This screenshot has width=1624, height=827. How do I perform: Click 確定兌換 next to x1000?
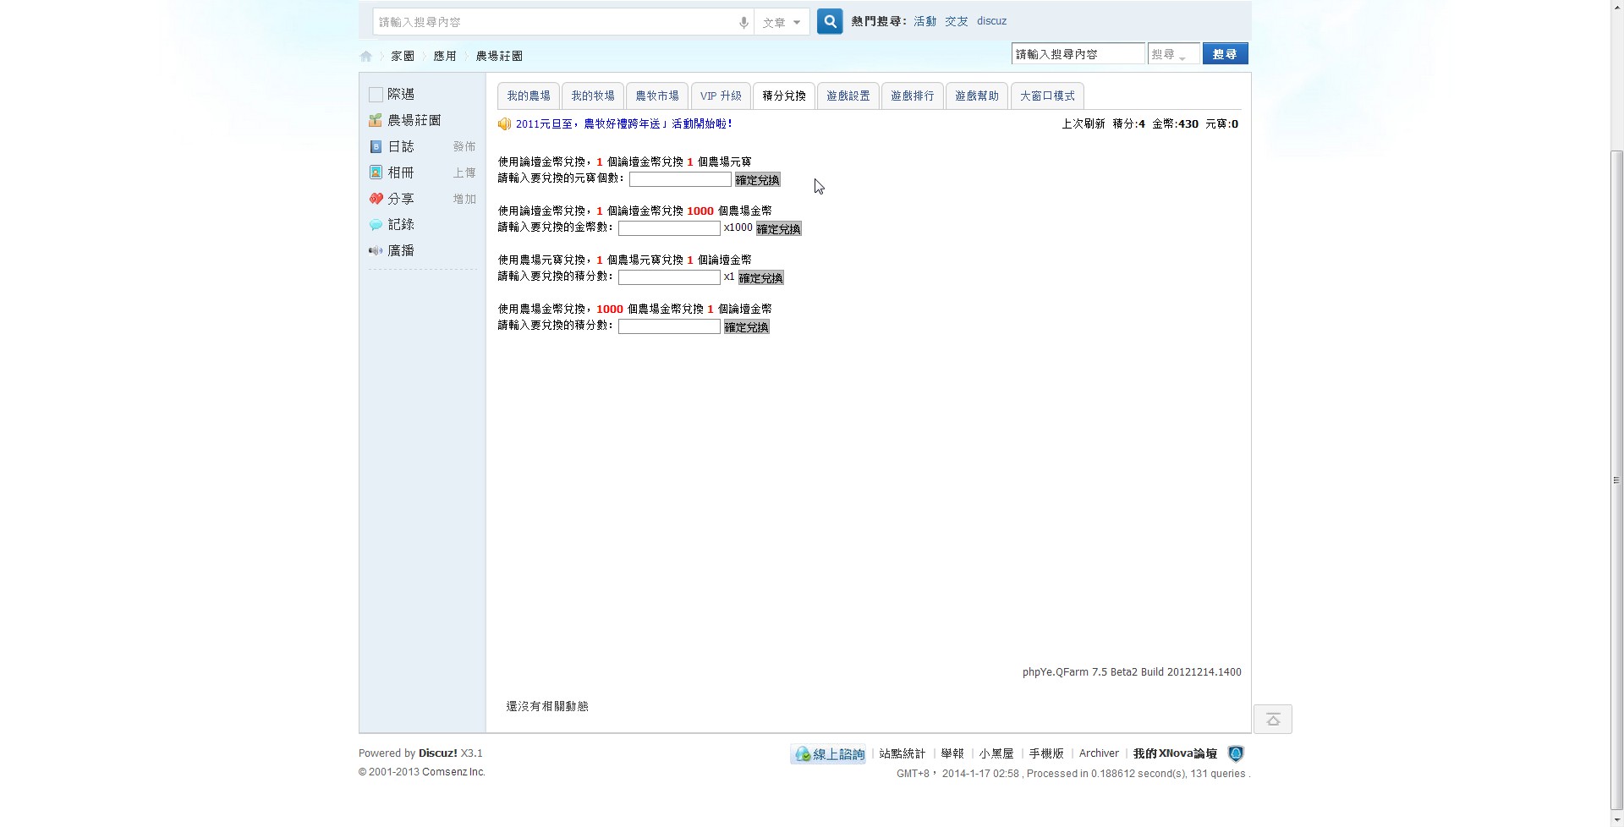click(778, 229)
